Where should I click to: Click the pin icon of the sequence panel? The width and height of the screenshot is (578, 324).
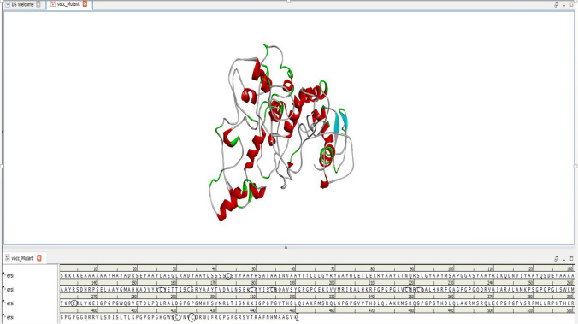click(557, 259)
